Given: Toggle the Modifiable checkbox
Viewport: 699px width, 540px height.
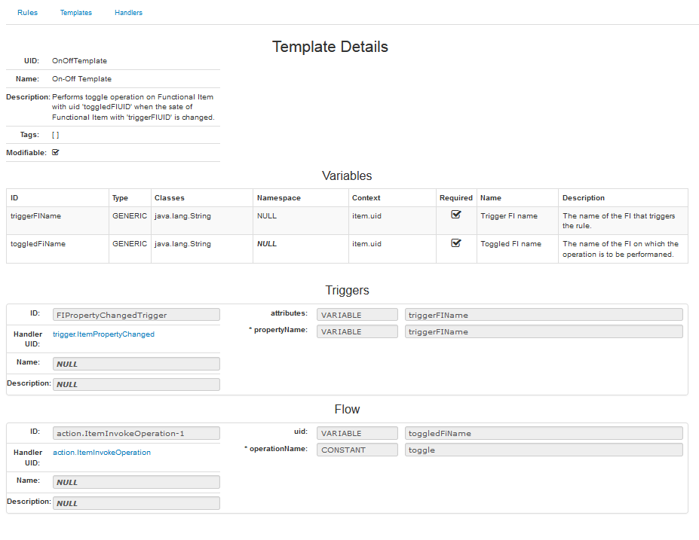Looking at the screenshot, I should pos(56,152).
